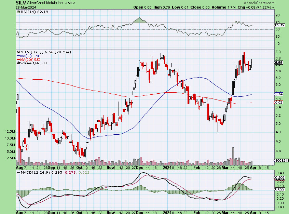
Task: Click the 4.4 price axis label
Action: coord(278,151)
